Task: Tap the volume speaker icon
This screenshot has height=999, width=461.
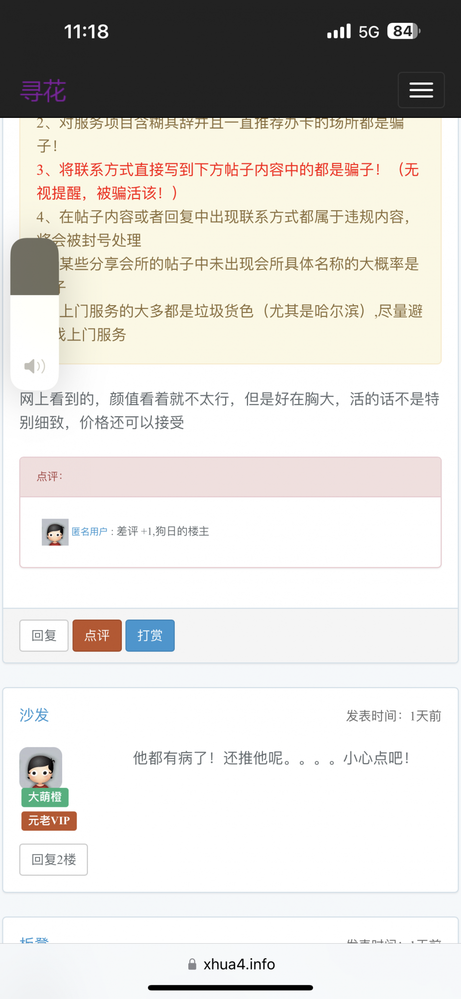Action: click(x=34, y=366)
